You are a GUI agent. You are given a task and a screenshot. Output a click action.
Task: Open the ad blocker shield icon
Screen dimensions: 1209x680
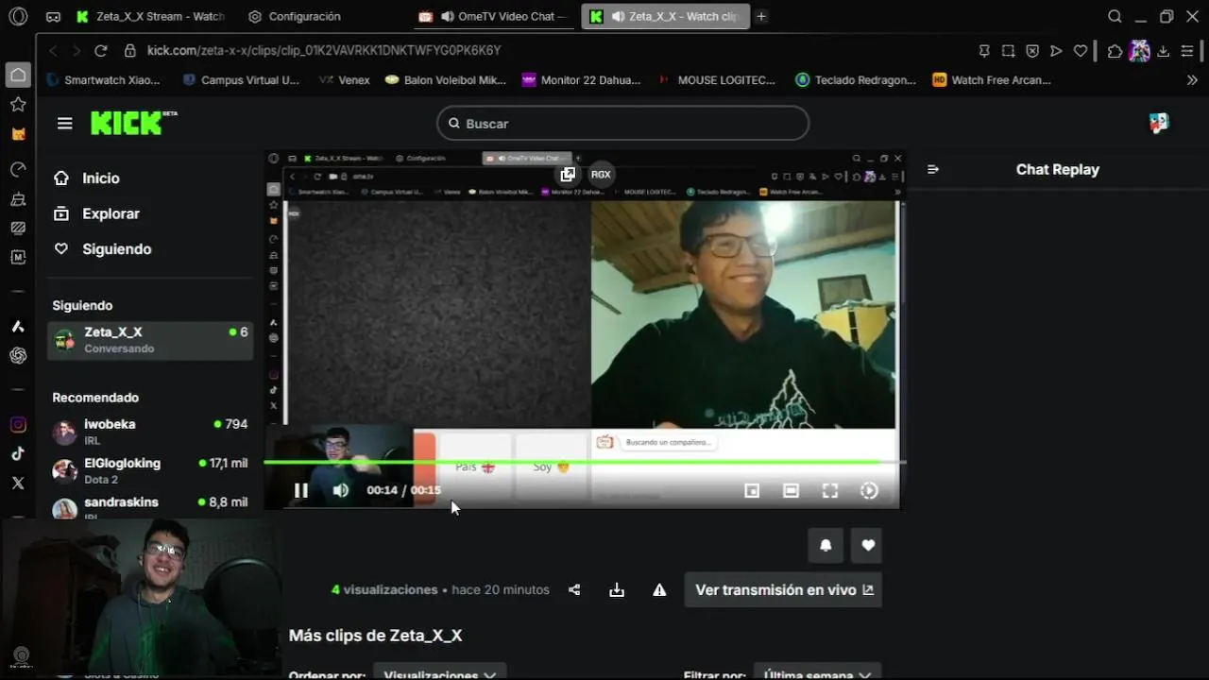click(x=1032, y=51)
